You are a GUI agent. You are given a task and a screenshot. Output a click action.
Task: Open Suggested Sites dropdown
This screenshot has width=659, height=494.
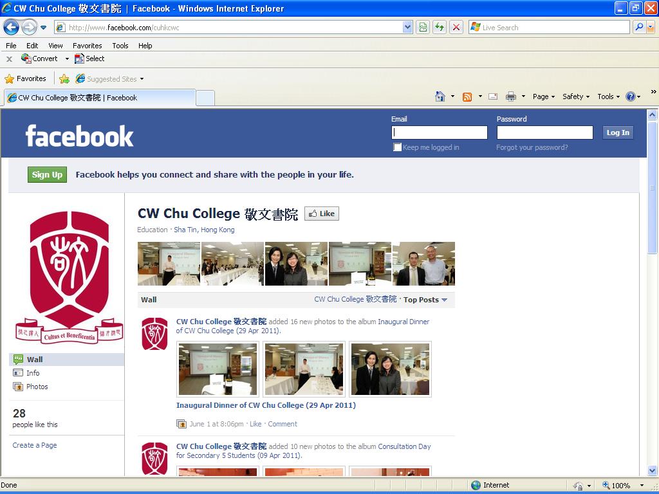pyautogui.click(x=109, y=79)
